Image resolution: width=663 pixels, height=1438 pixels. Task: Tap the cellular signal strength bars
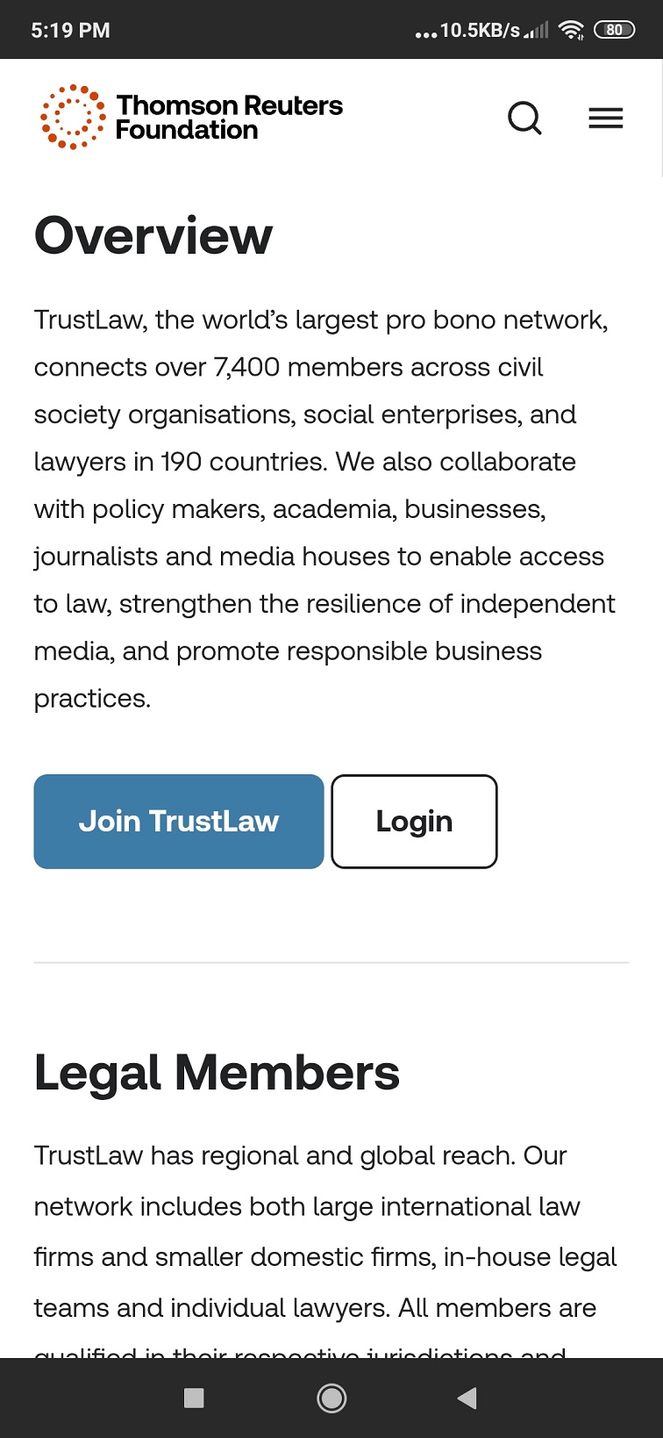(x=537, y=30)
